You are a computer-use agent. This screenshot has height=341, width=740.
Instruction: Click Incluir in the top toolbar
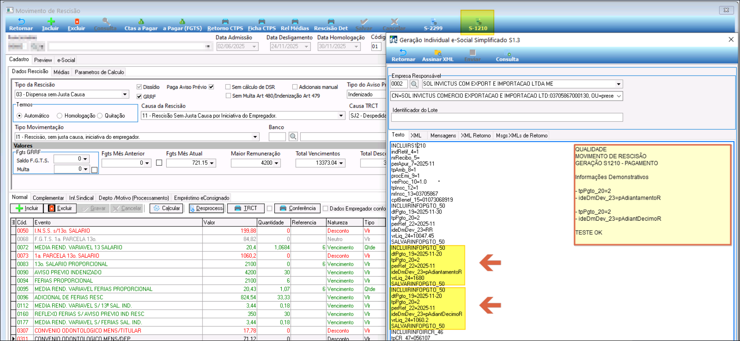point(50,24)
